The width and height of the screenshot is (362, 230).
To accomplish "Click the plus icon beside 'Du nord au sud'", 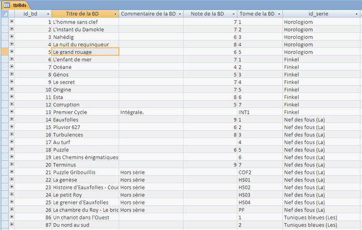I will [12, 225].
